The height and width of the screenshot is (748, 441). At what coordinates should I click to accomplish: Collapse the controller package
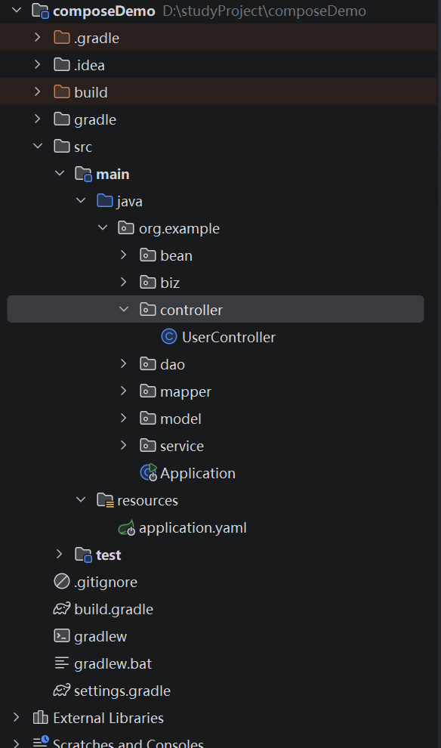pyautogui.click(x=124, y=309)
